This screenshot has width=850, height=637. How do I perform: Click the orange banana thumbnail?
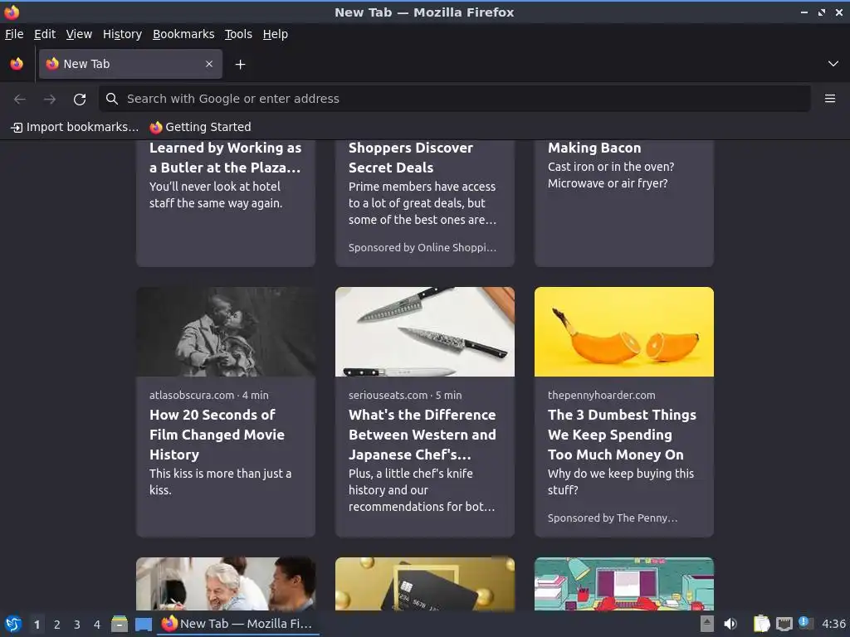(x=624, y=332)
